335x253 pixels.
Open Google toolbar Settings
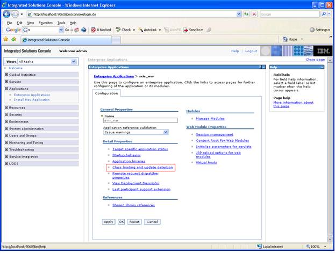tap(320, 30)
